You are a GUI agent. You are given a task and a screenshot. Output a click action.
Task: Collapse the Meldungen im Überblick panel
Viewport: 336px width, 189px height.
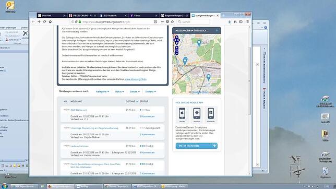(x=217, y=30)
